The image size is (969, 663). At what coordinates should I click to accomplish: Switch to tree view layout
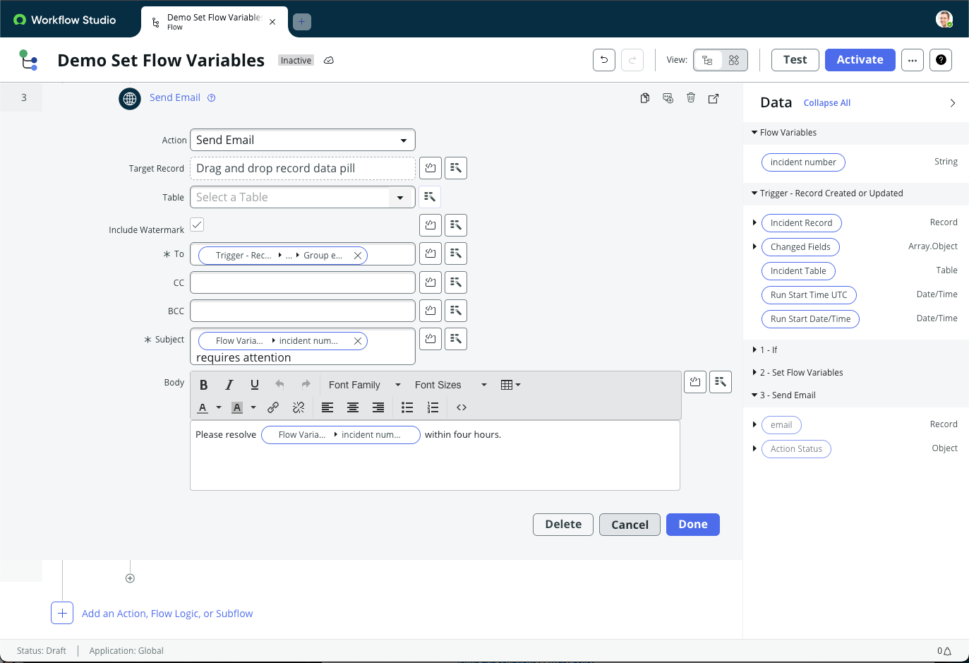tap(708, 60)
